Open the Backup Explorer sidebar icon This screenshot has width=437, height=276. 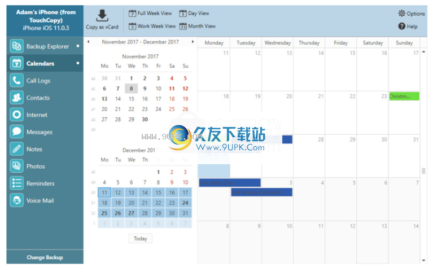coord(17,46)
